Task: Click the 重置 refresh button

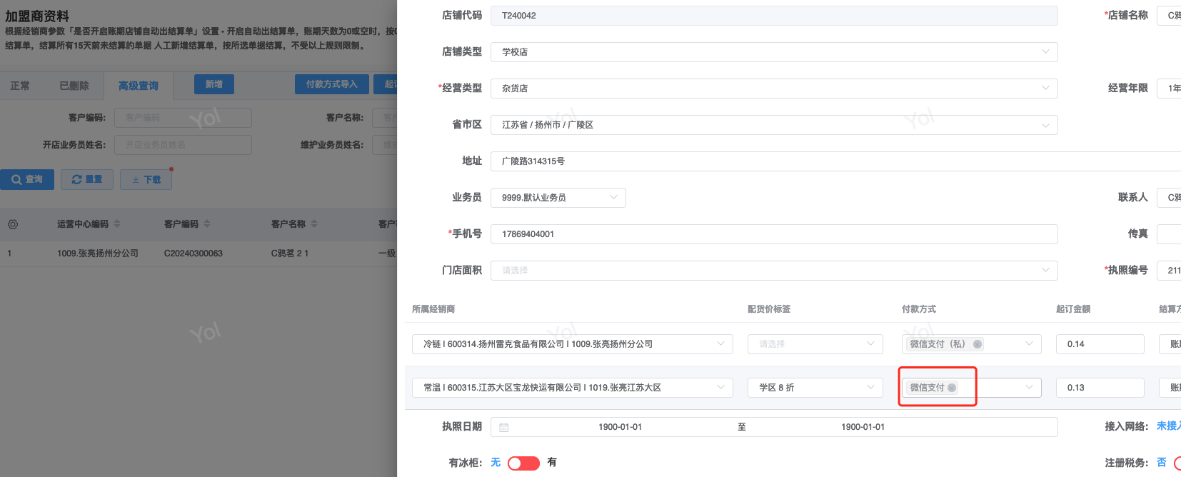Action: (x=87, y=179)
